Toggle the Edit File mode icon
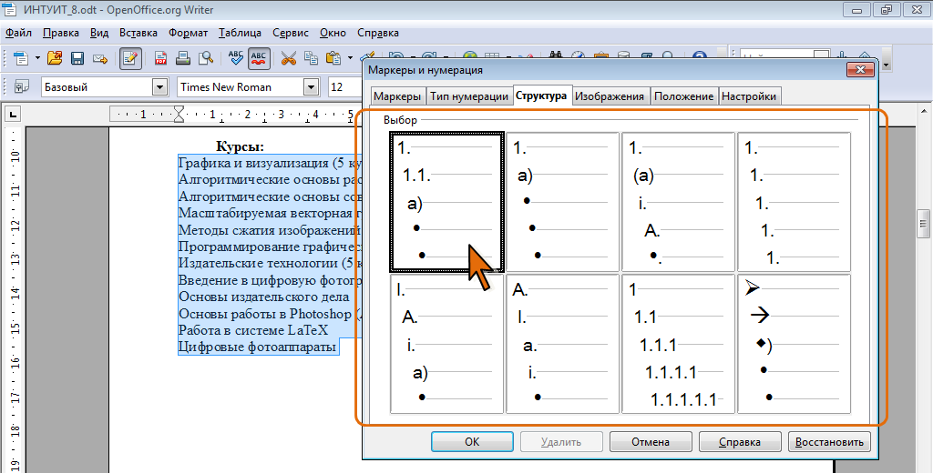933x473 pixels. [x=130, y=58]
